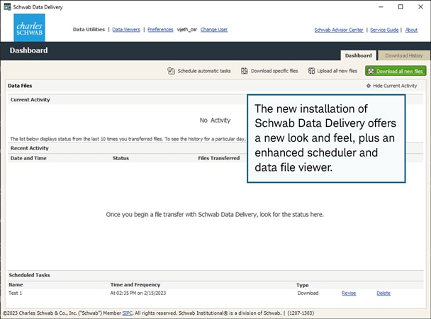
Task: Click the Current Activity heading
Action: tap(30, 100)
